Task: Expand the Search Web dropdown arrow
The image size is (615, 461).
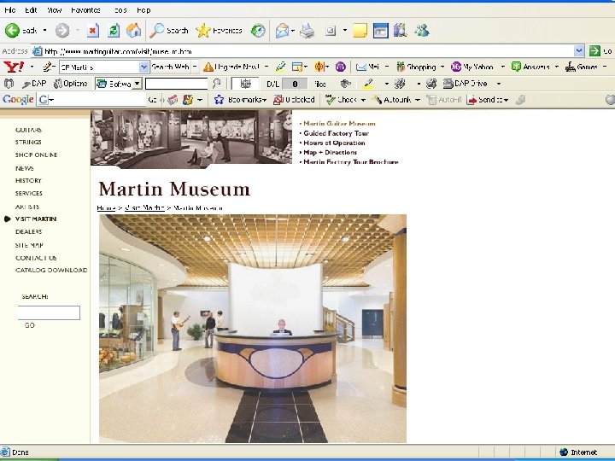Action: [x=195, y=67]
